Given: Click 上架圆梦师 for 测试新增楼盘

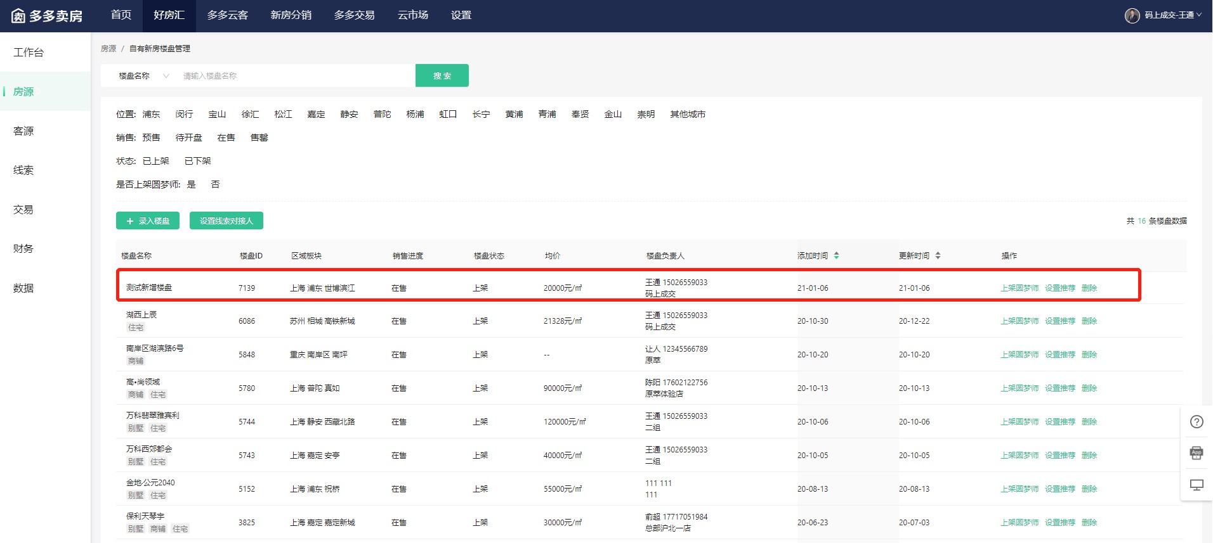Looking at the screenshot, I should tap(1020, 288).
